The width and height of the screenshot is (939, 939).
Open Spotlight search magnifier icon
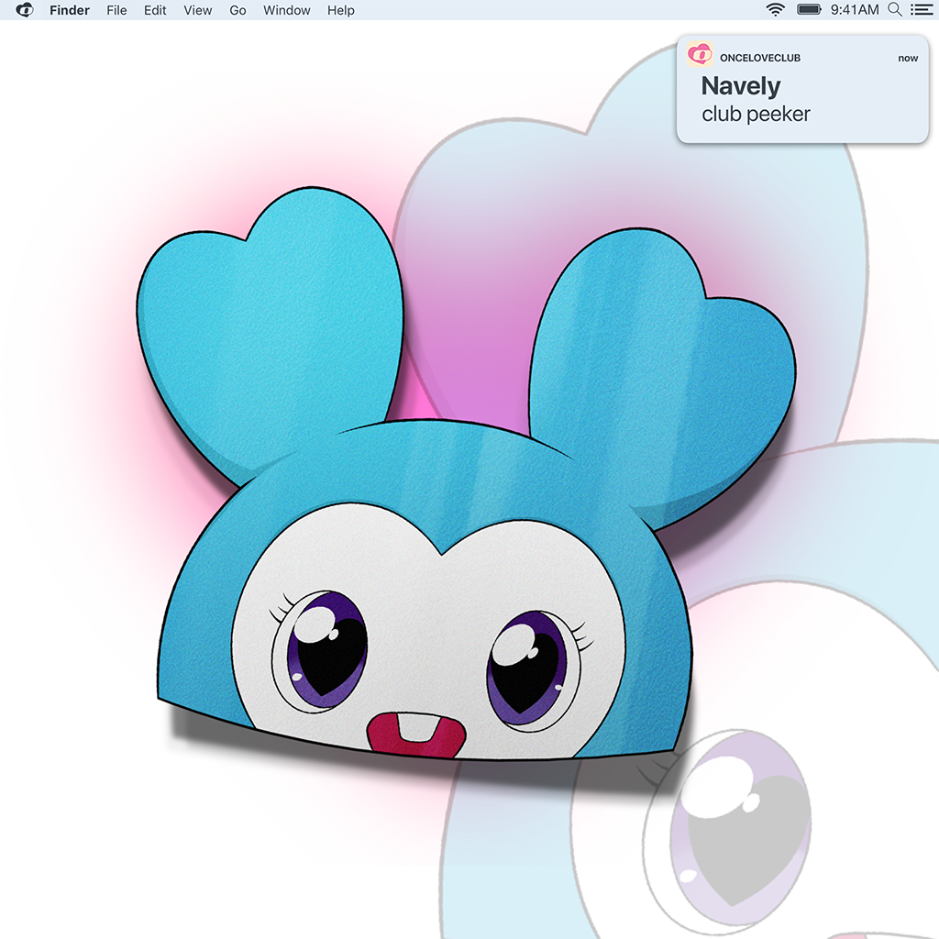click(x=894, y=10)
